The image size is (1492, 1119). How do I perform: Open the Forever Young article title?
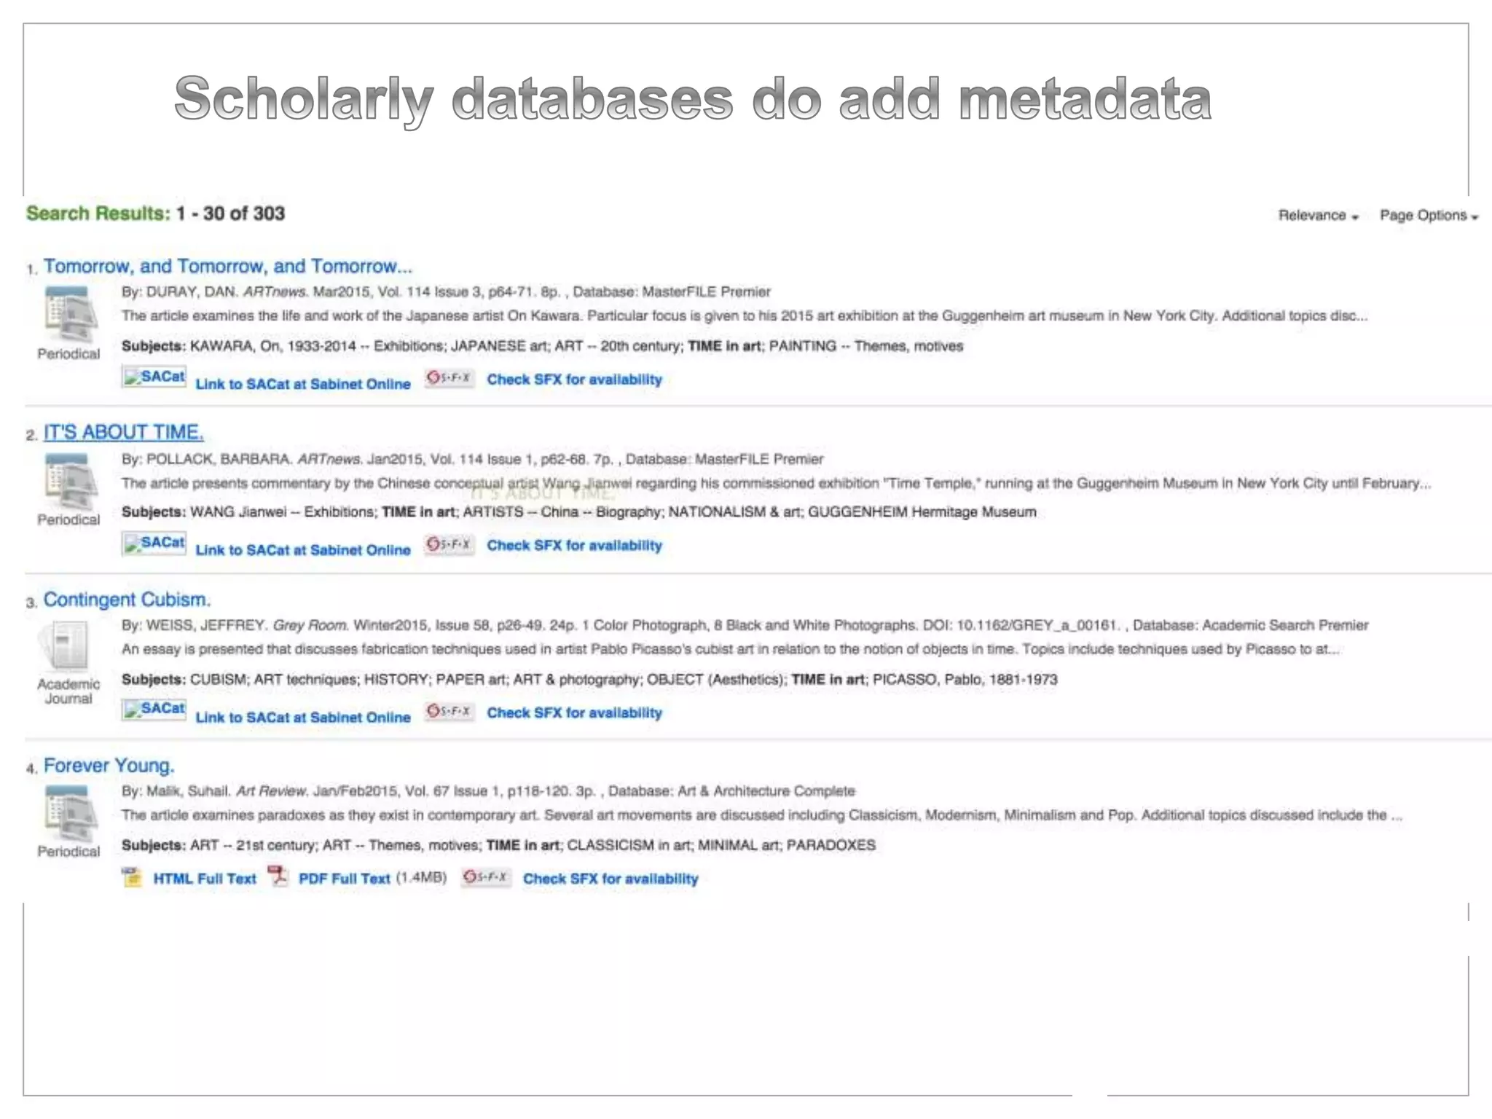tap(109, 766)
